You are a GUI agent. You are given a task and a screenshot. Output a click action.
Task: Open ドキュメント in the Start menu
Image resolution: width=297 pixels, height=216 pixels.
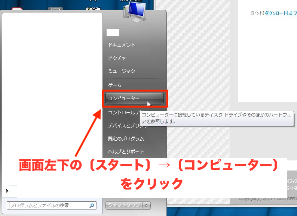[x=122, y=45]
